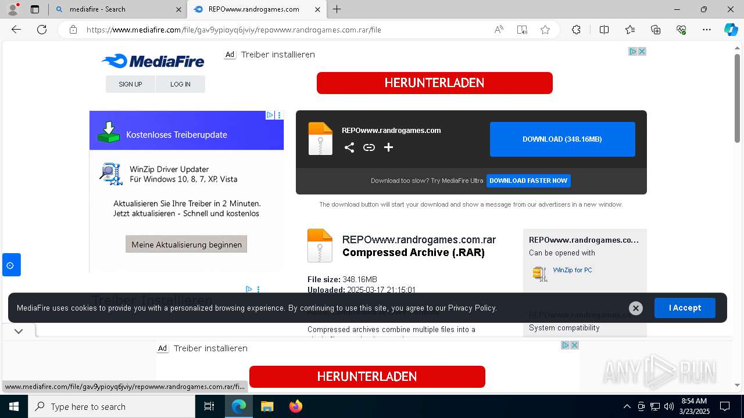Add file to account plus icon
The image size is (744, 418).
point(389,147)
